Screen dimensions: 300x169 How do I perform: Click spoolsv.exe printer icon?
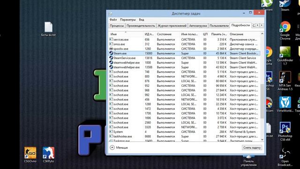pos(111,49)
